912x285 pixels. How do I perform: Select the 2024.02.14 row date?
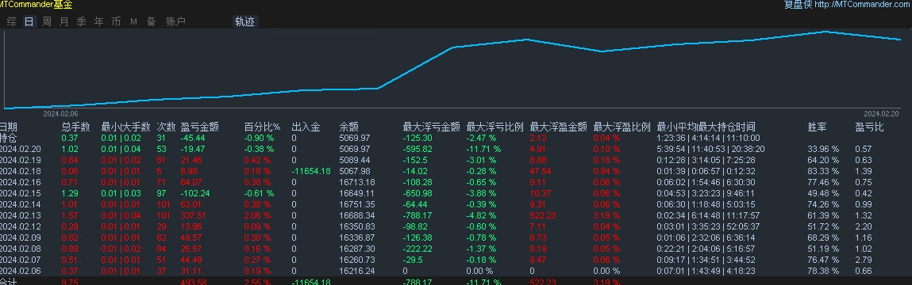click(21, 204)
